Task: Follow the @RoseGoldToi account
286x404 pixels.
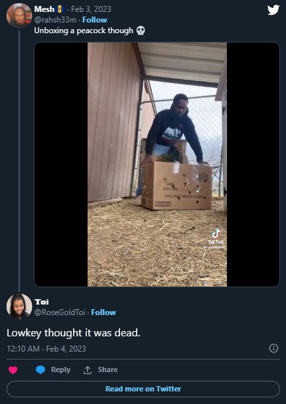Action: (x=104, y=312)
